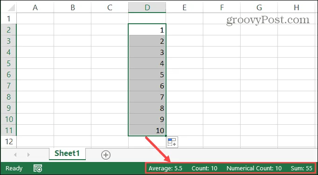Screen dimensions: 318x175
Task: Select column E header
Action: pos(184,7)
